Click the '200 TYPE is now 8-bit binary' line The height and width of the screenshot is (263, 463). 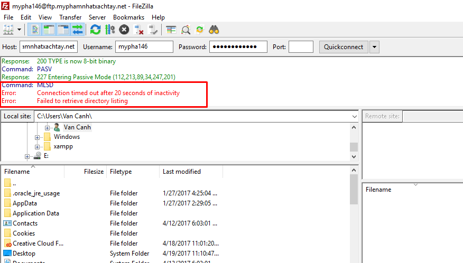pos(76,61)
